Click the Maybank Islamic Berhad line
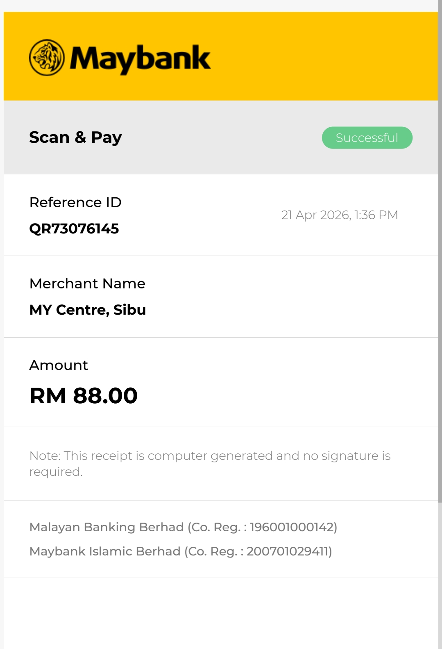 click(x=180, y=551)
